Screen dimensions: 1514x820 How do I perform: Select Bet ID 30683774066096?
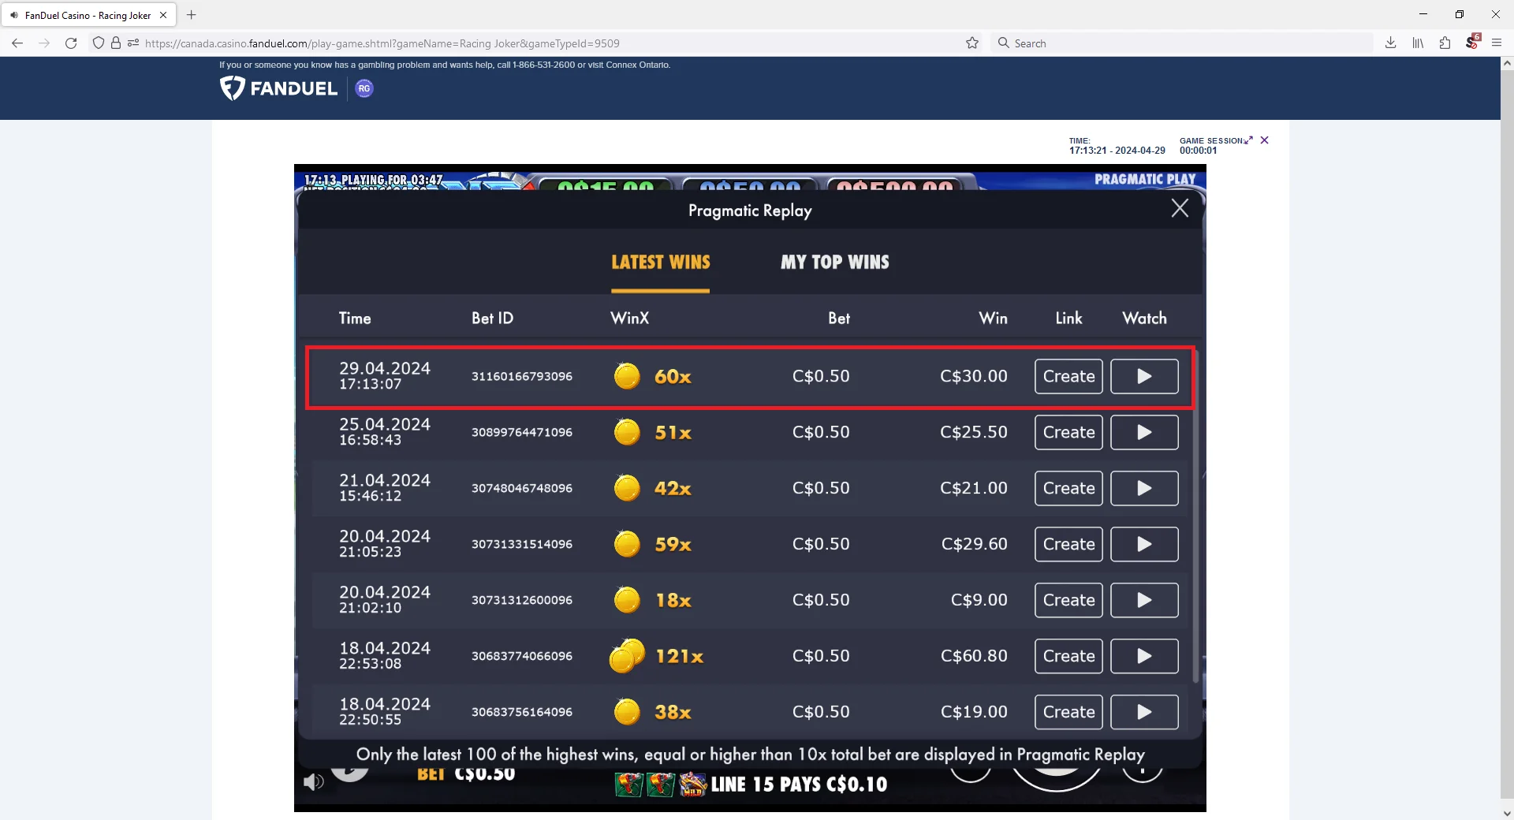pos(522,657)
